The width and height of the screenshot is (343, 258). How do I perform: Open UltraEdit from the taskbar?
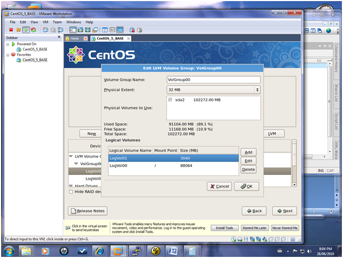(155, 251)
